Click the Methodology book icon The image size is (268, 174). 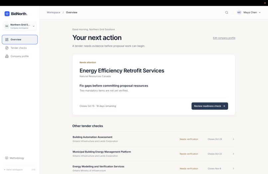[7, 158]
